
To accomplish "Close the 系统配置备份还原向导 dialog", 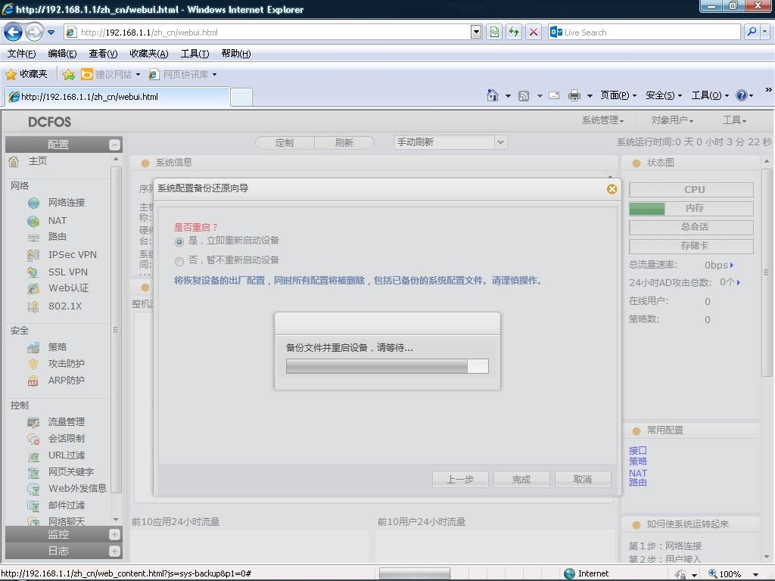I will pos(612,189).
